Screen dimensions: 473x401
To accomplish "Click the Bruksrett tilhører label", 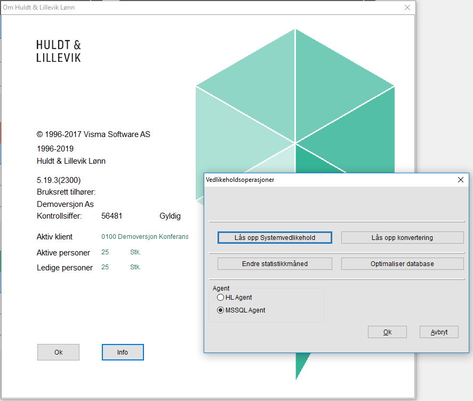I will [66, 192].
